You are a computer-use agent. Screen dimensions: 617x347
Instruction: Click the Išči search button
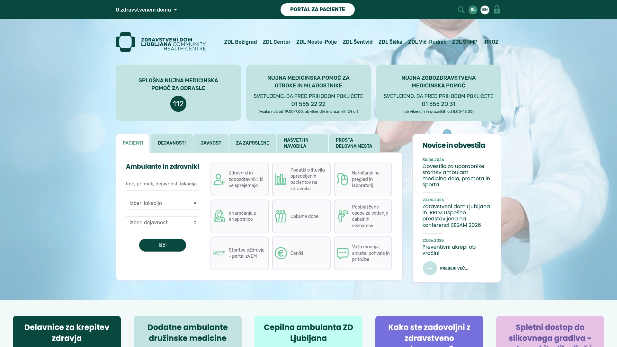tap(163, 245)
